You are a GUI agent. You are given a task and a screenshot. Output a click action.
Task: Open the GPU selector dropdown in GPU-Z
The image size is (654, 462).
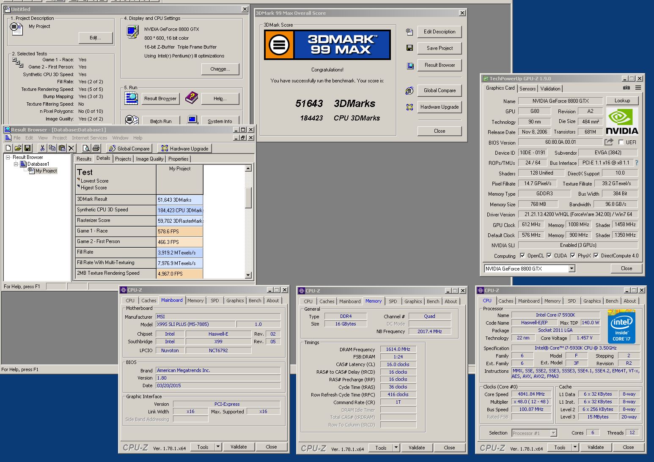pos(572,268)
